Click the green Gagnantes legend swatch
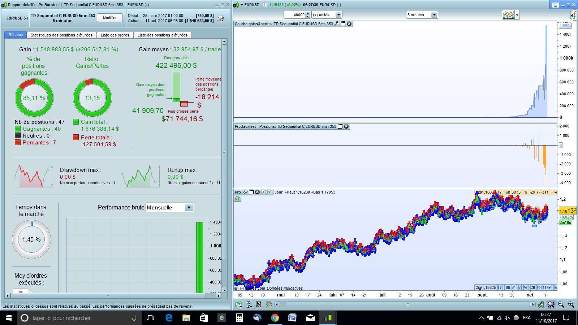The width and height of the screenshot is (578, 325). [x=18, y=129]
